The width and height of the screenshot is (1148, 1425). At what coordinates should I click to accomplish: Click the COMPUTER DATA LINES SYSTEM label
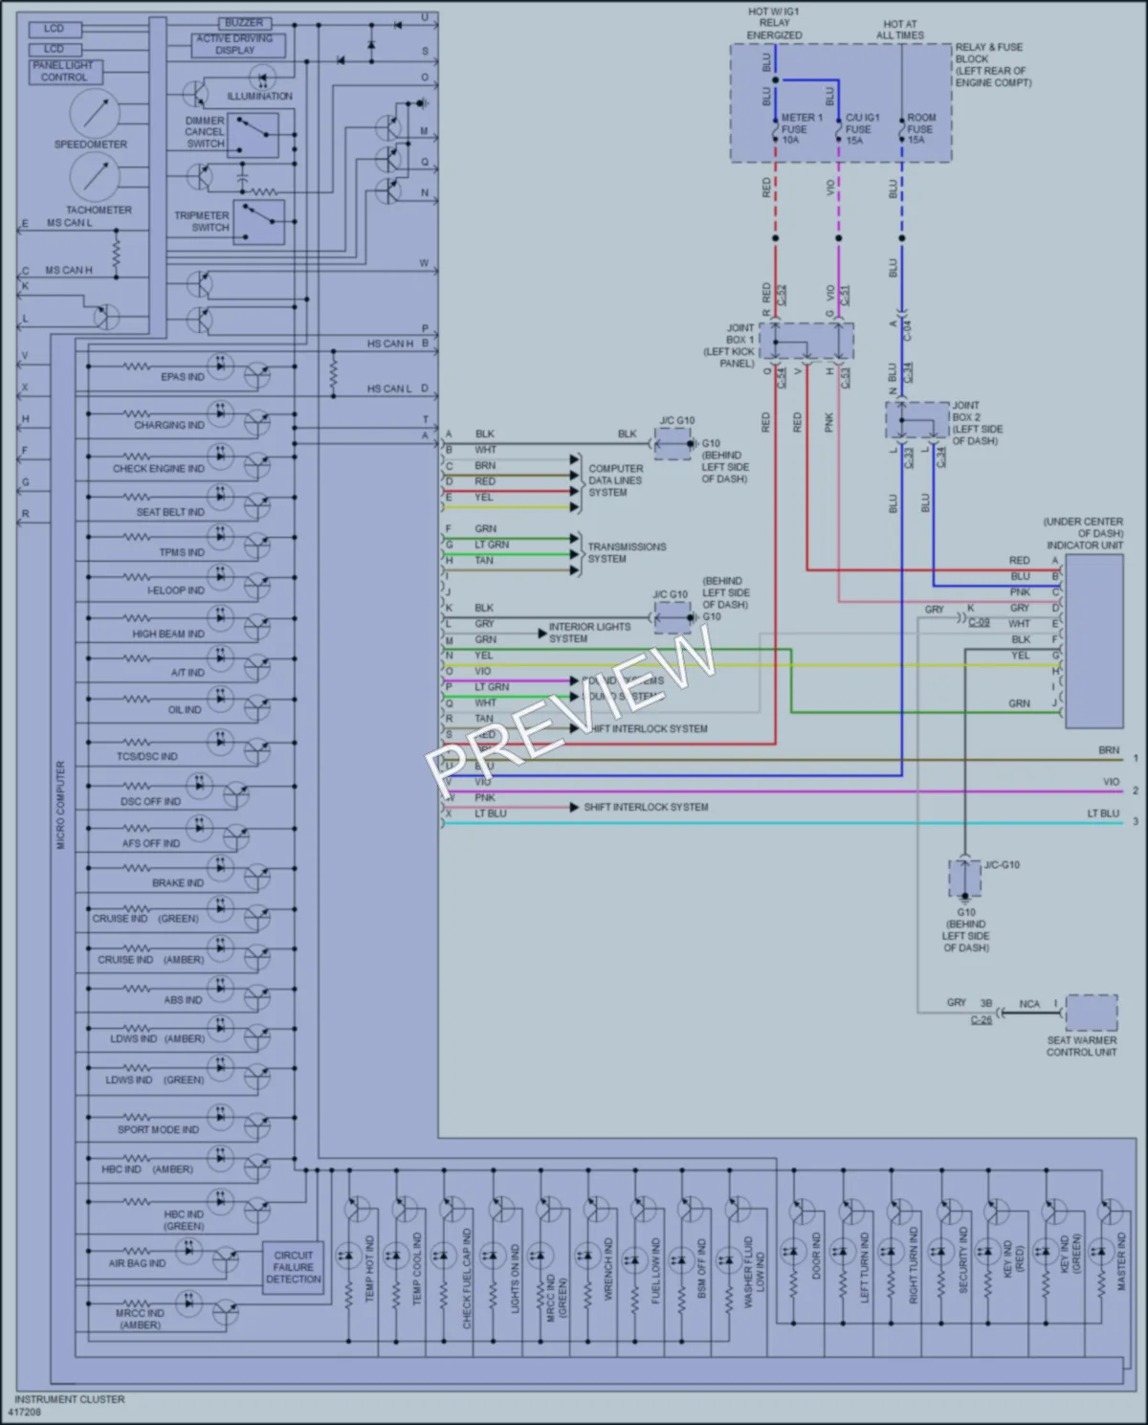615,480
